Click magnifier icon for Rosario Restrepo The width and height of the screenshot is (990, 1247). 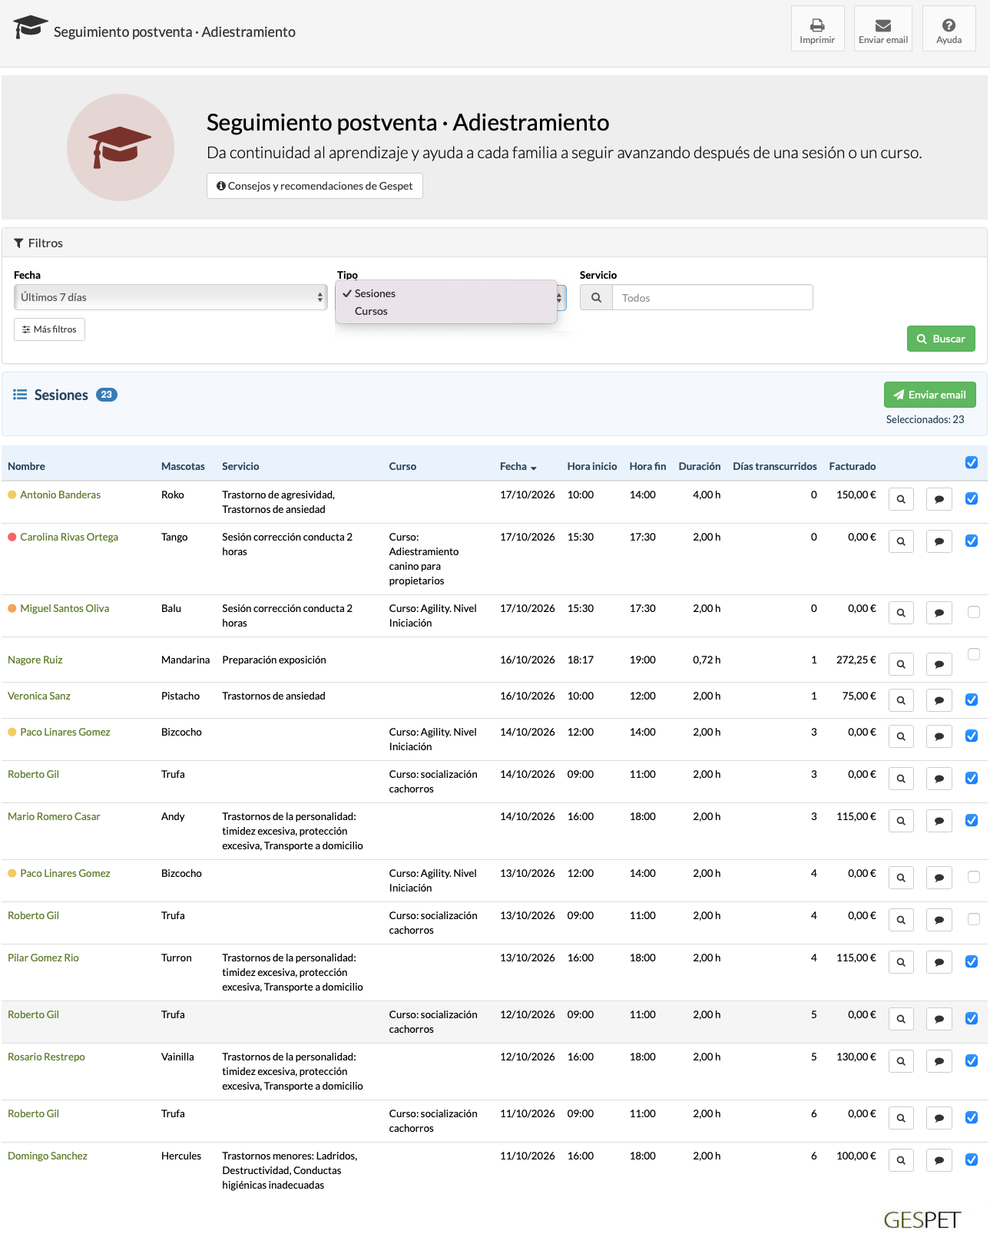coord(901,1061)
